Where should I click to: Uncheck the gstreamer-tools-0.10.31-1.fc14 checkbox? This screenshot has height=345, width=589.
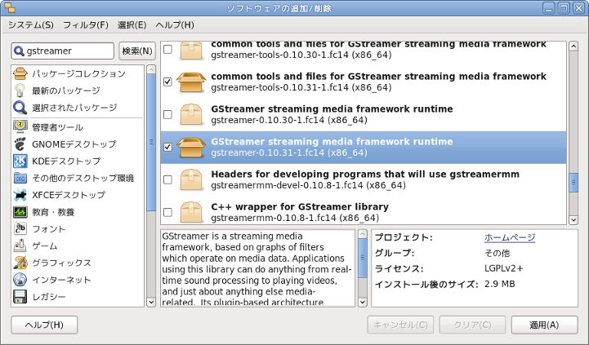coord(168,82)
